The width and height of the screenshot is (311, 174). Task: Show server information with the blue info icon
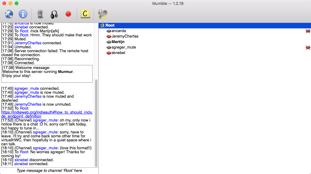point(23,14)
